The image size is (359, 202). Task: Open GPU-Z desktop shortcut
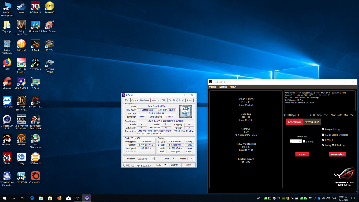pyautogui.click(x=35, y=83)
